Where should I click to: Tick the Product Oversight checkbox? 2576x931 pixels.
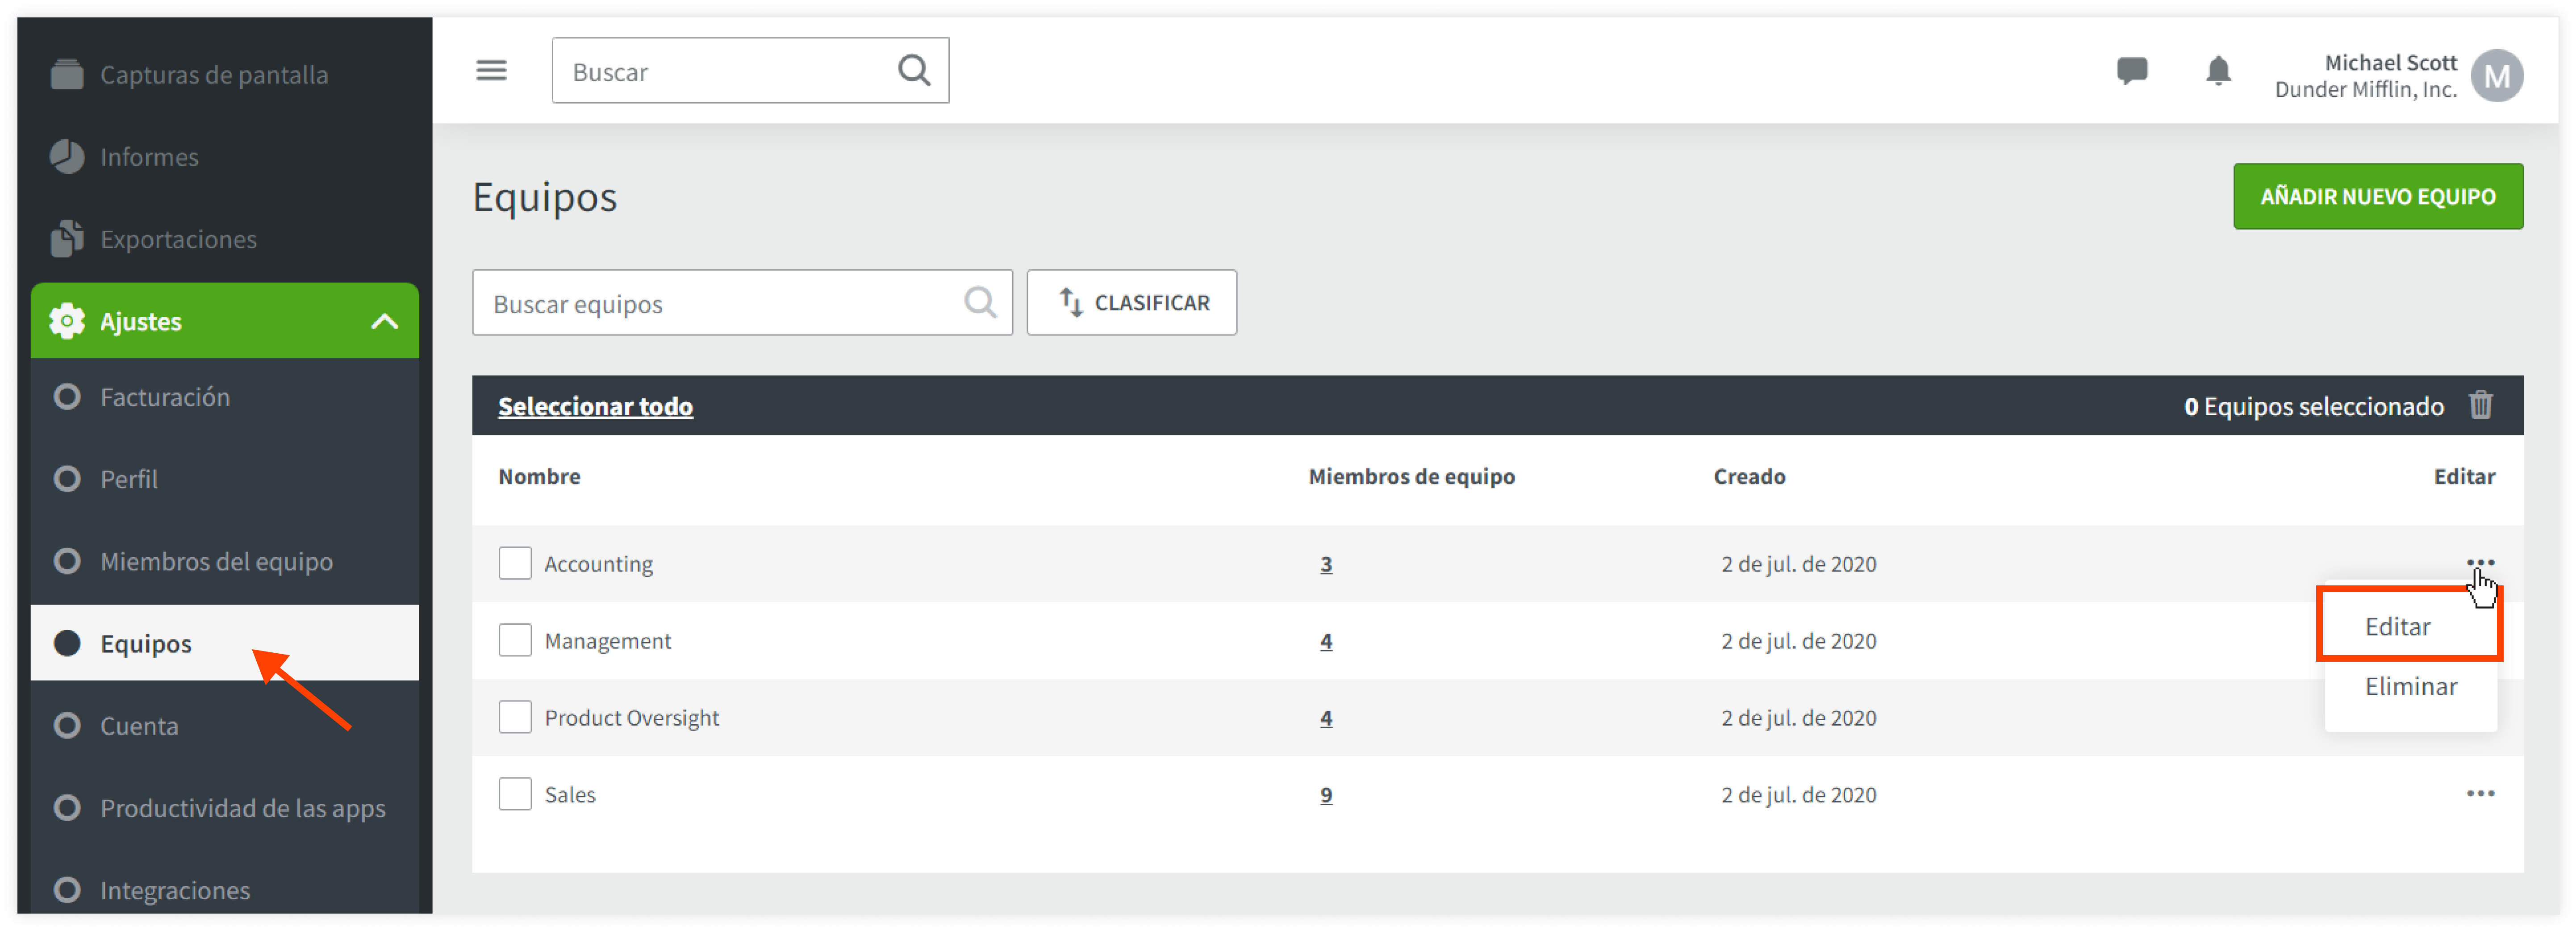pos(515,717)
